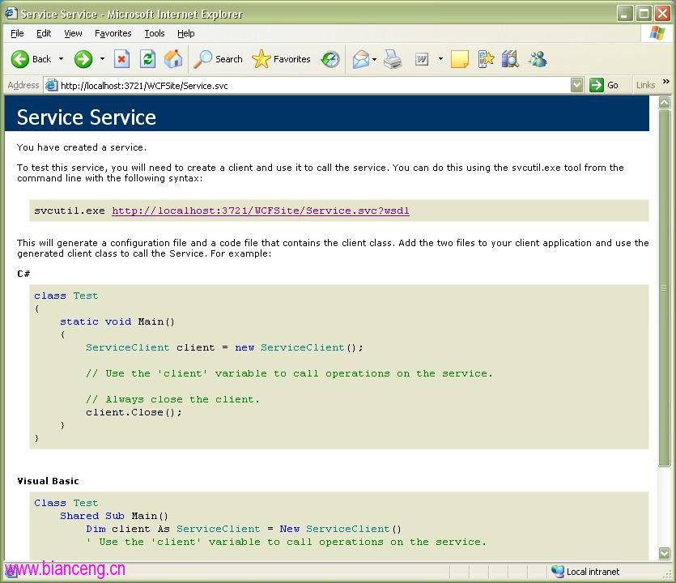Open browsing History icon

tap(330, 59)
